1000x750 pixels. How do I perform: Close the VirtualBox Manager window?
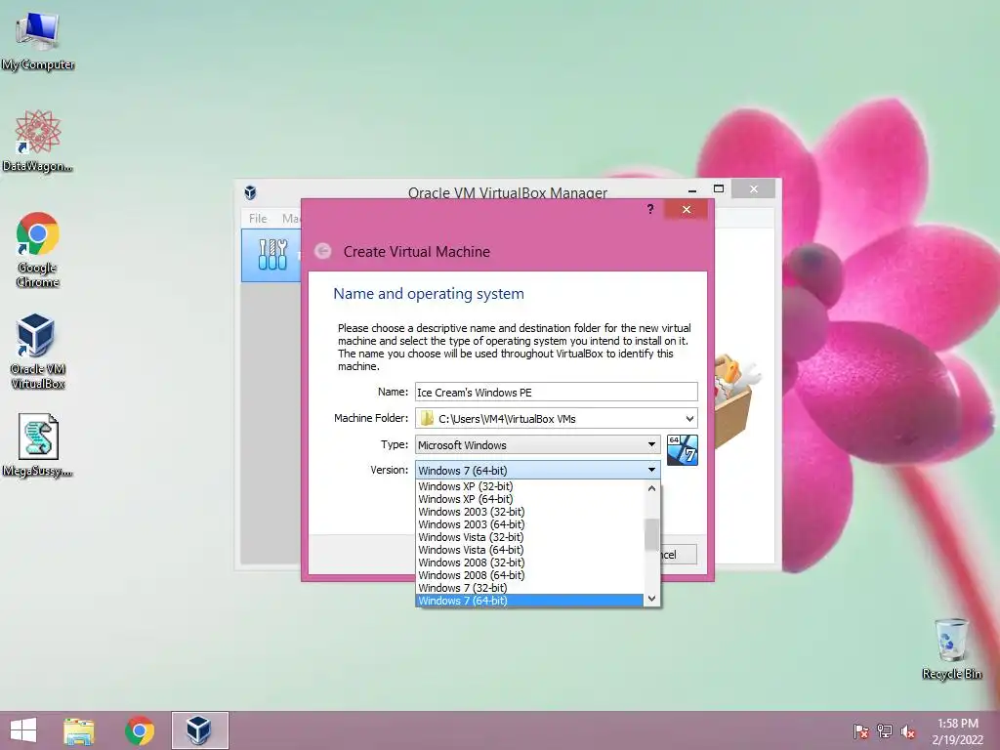754,188
